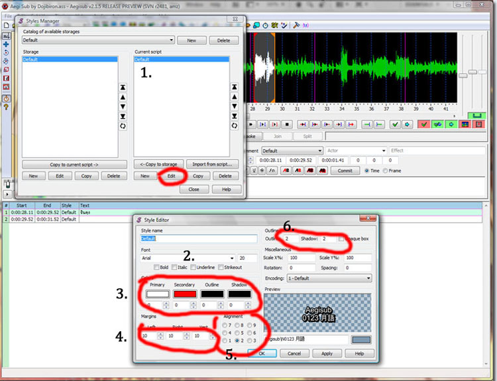Tick the Opaque box checkbox

tap(341, 239)
